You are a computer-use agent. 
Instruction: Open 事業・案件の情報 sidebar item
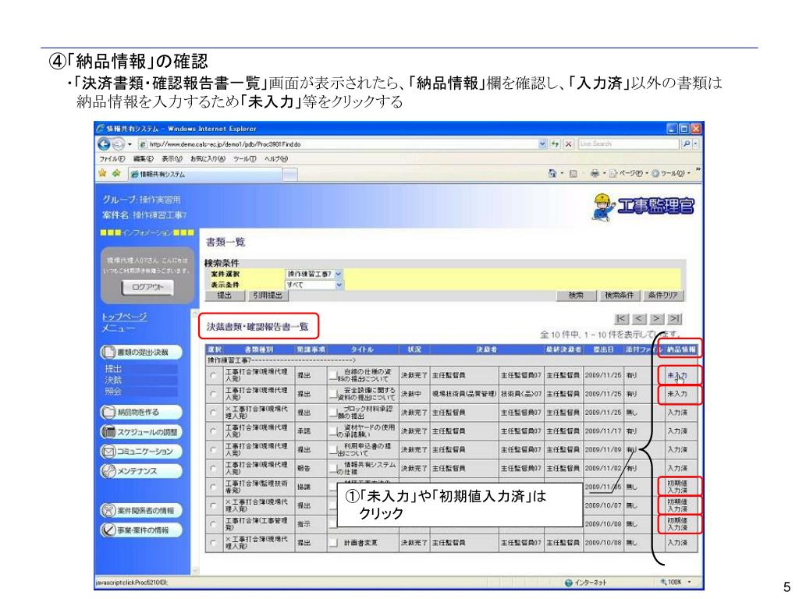click(141, 530)
